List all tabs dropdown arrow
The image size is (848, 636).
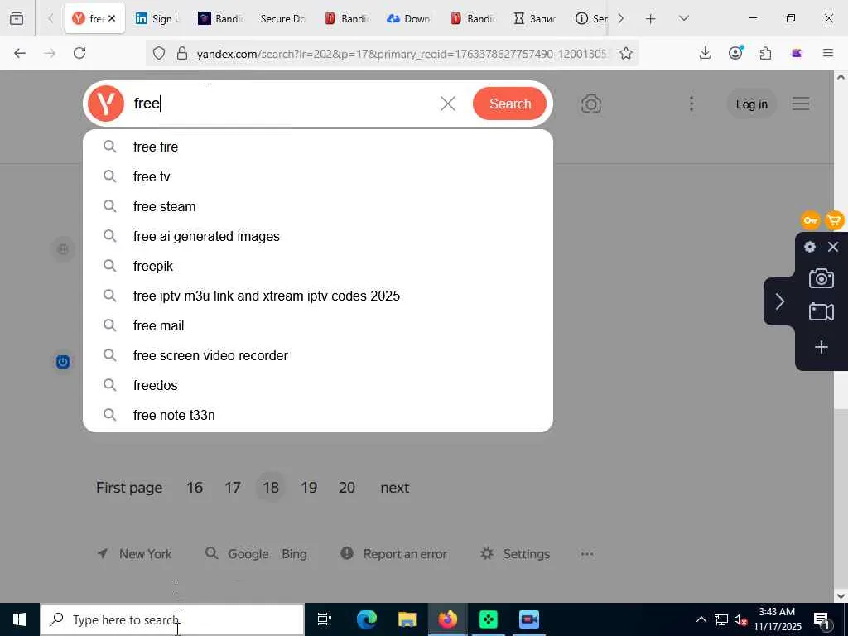683,18
